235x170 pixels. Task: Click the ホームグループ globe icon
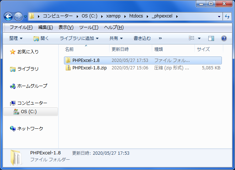point(13,86)
